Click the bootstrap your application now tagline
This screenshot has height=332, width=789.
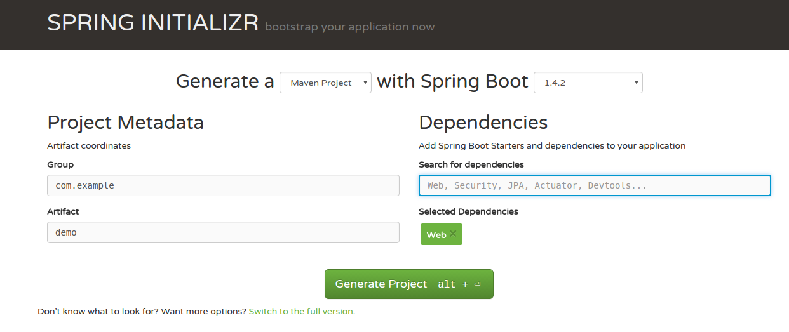click(x=349, y=27)
